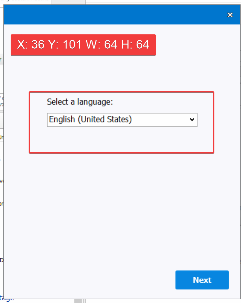The width and height of the screenshot is (241, 303).
Task: Click the Next button
Action: [202, 280]
